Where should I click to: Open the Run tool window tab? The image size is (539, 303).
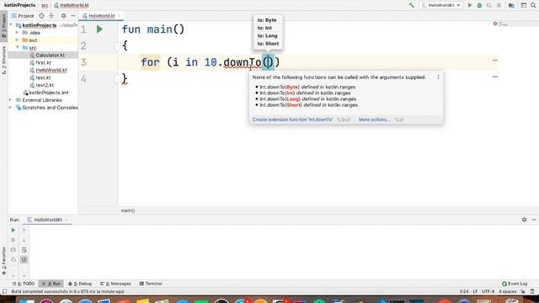(x=51, y=284)
